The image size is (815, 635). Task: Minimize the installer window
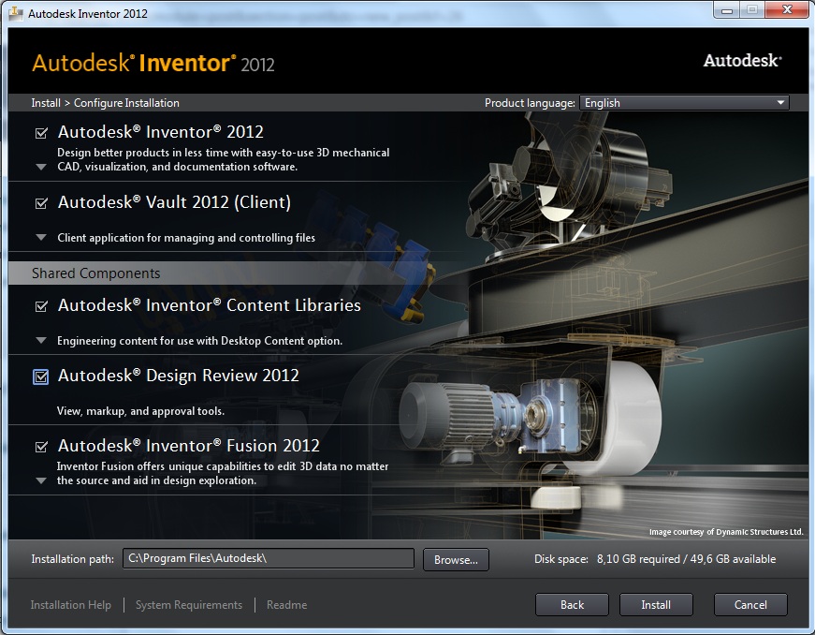click(x=727, y=10)
